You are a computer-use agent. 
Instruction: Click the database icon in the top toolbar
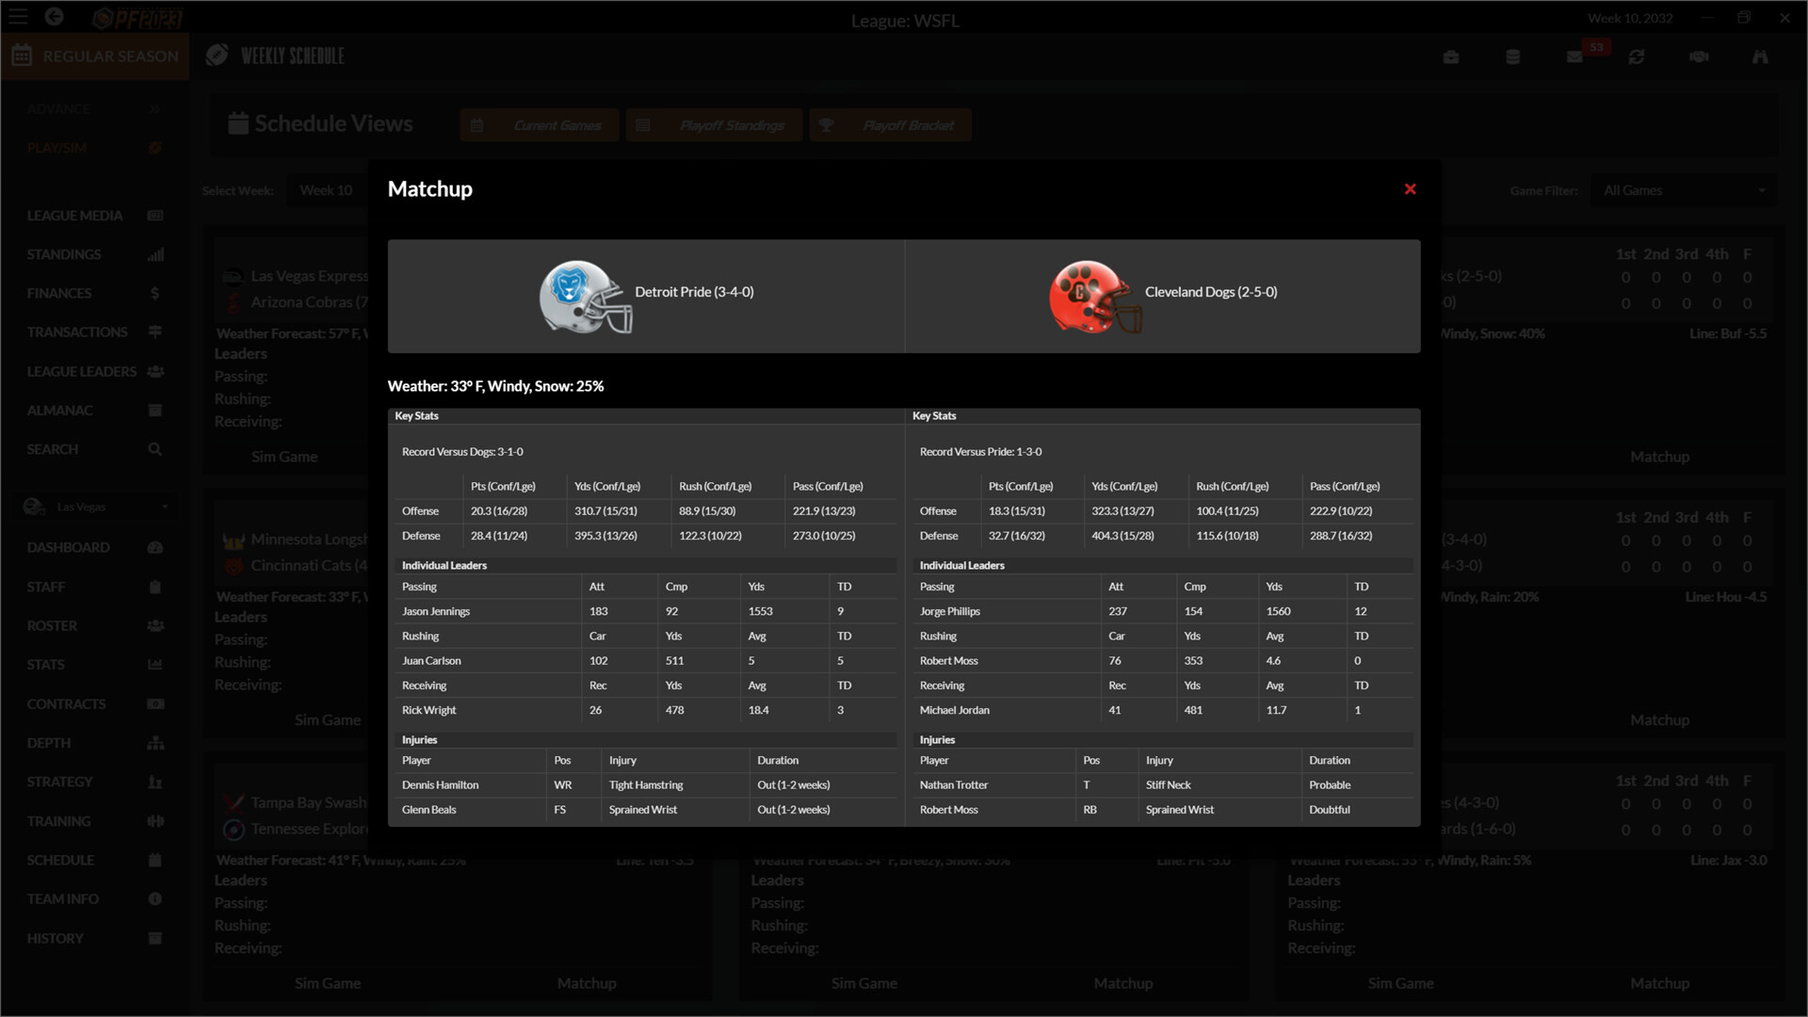[x=1513, y=56]
